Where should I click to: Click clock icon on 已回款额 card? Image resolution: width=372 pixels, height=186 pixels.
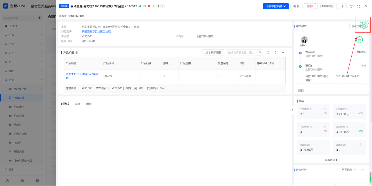[x=325, y=127]
